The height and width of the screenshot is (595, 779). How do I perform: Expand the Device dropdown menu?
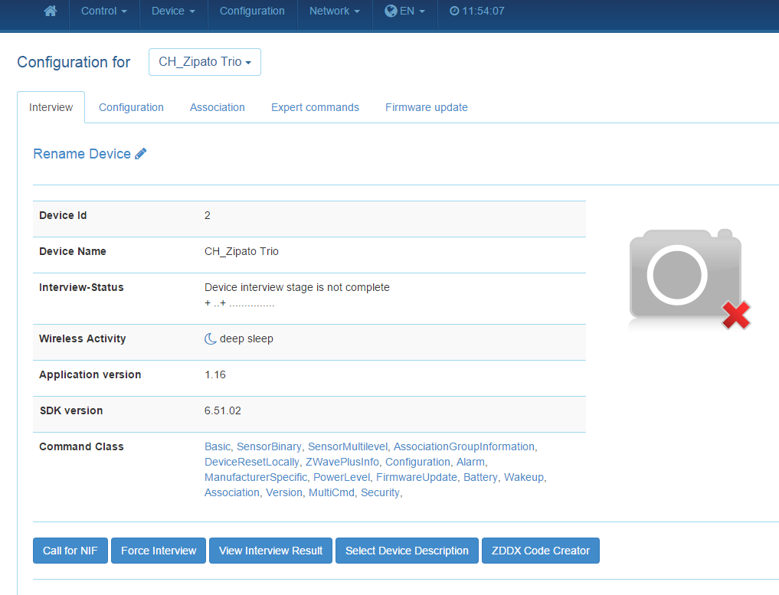[x=173, y=11]
